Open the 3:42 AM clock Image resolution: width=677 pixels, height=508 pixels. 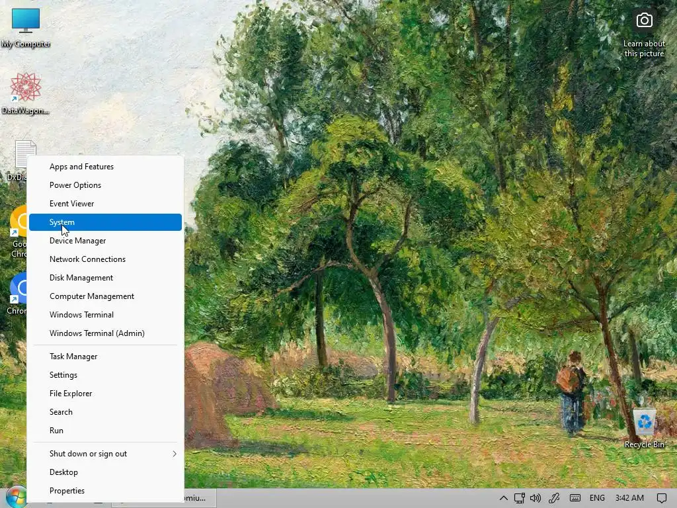(629, 498)
